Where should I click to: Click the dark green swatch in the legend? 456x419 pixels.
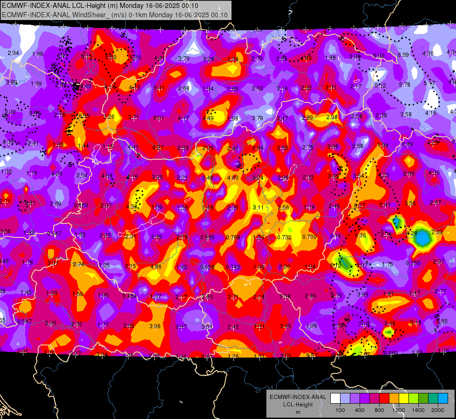(423, 399)
